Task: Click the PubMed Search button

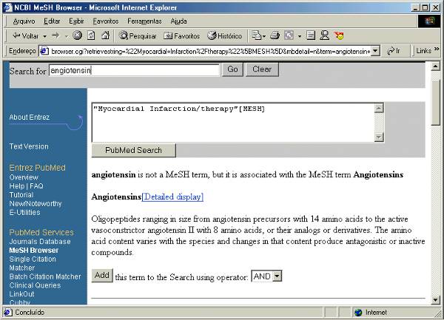Action: (x=134, y=150)
